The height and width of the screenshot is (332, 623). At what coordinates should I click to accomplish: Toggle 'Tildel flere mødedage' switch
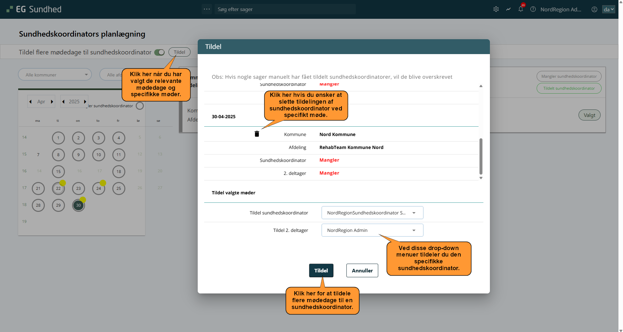coord(159,52)
